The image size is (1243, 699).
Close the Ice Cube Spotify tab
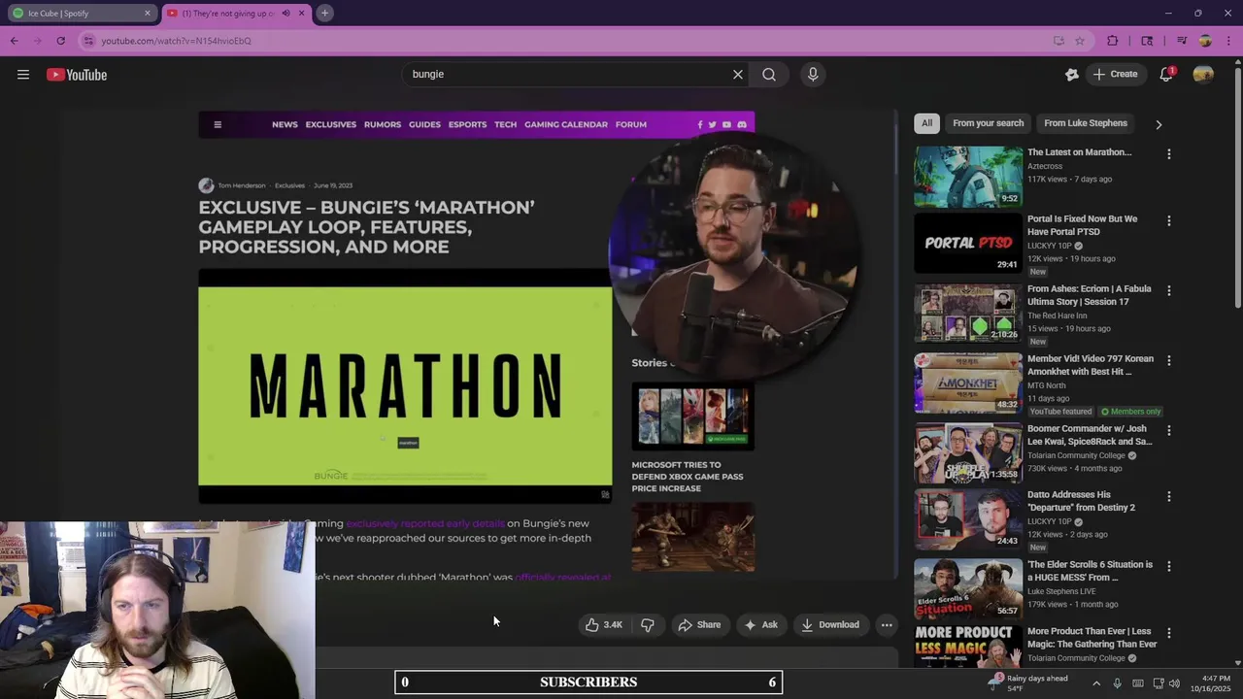(x=148, y=13)
